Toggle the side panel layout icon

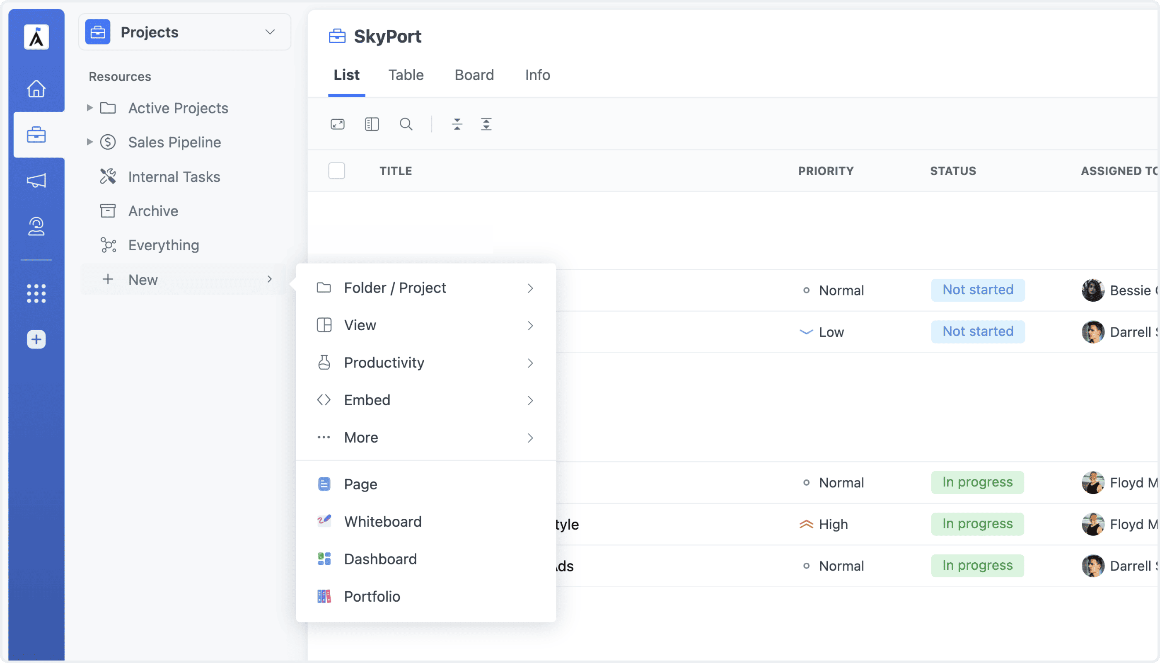click(x=372, y=124)
